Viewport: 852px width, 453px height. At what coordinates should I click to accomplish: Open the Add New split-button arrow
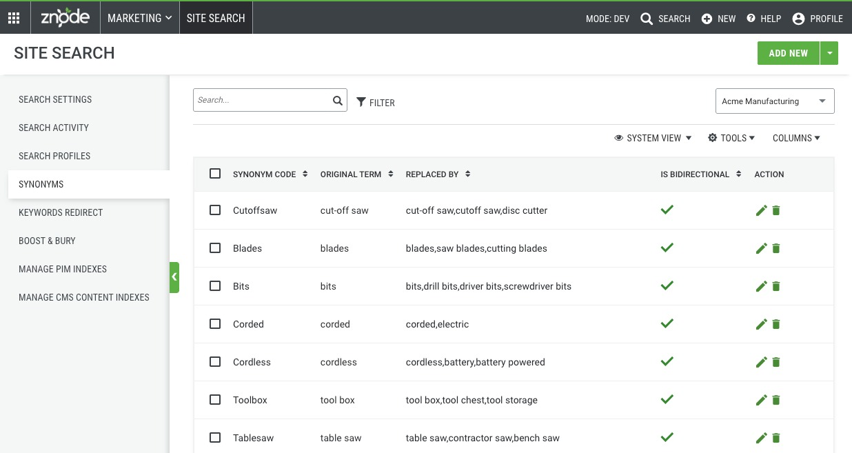[829, 53]
